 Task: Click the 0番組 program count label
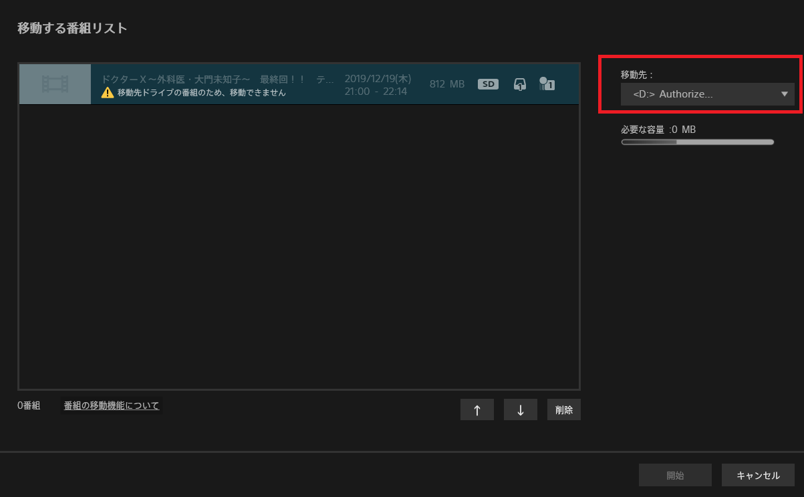coord(29,405)
